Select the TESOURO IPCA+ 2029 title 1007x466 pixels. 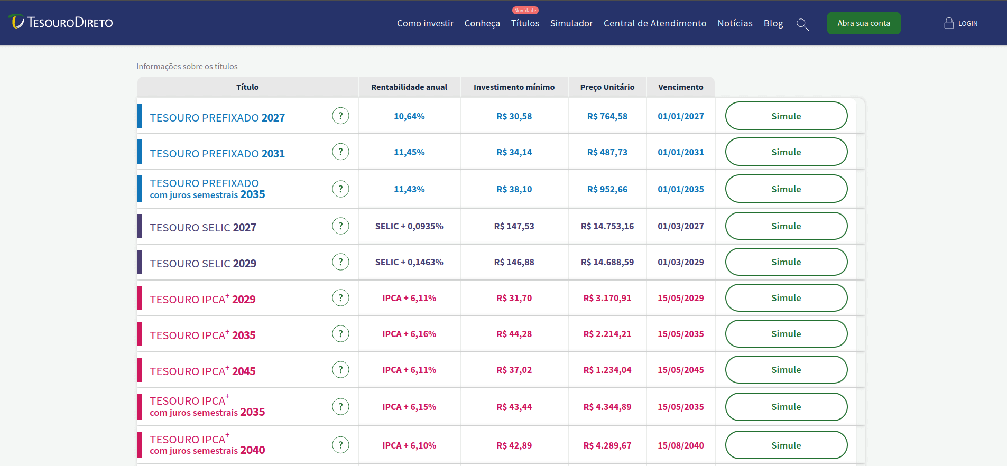tap(202, 299)
